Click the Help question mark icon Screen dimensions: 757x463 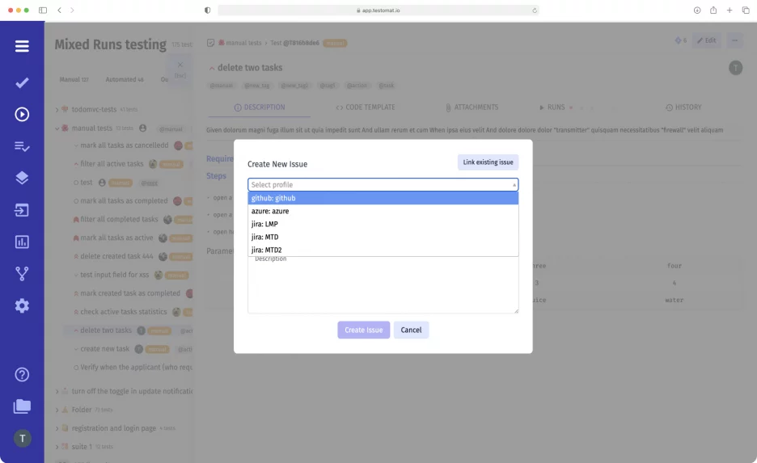click(x=22, y=374)
